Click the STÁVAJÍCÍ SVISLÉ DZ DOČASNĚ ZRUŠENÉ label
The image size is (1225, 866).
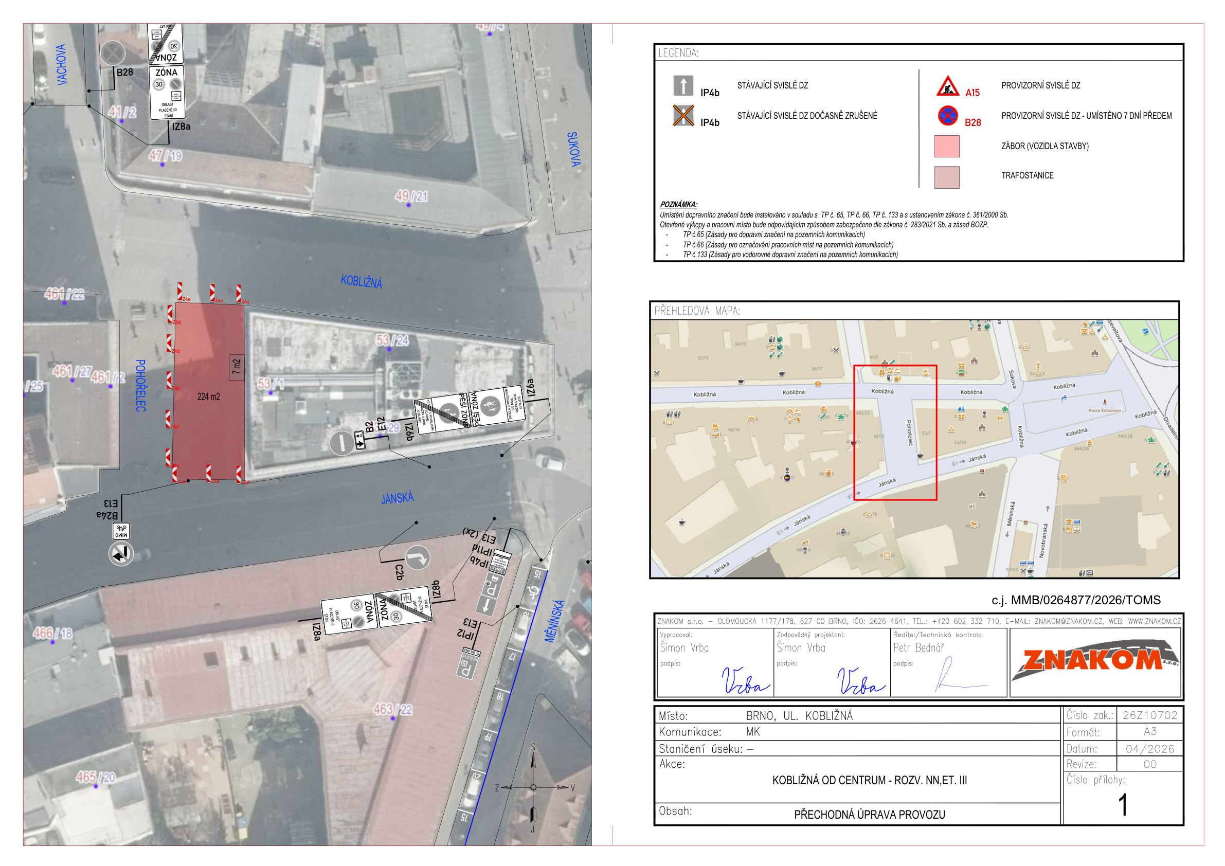tap(807, 116)
